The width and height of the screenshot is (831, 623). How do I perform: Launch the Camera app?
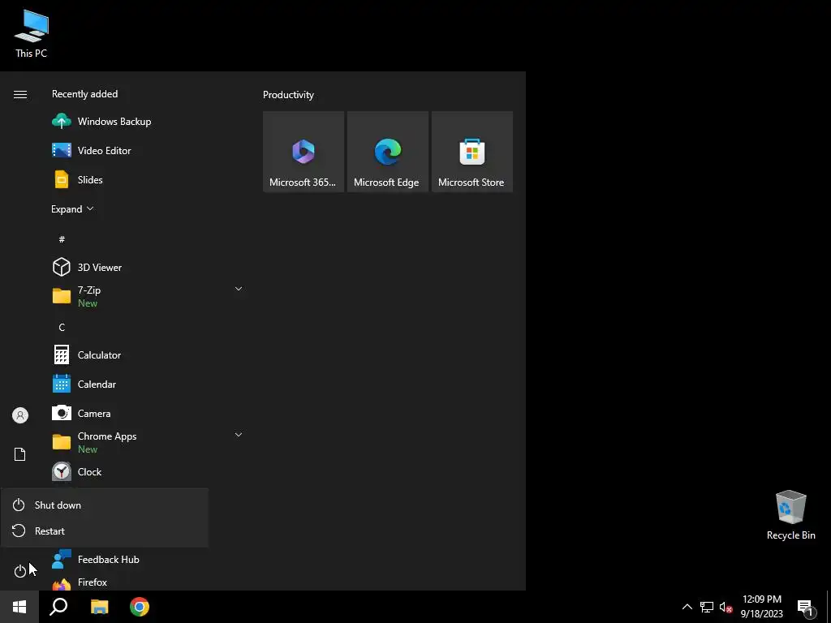point(149,413)
